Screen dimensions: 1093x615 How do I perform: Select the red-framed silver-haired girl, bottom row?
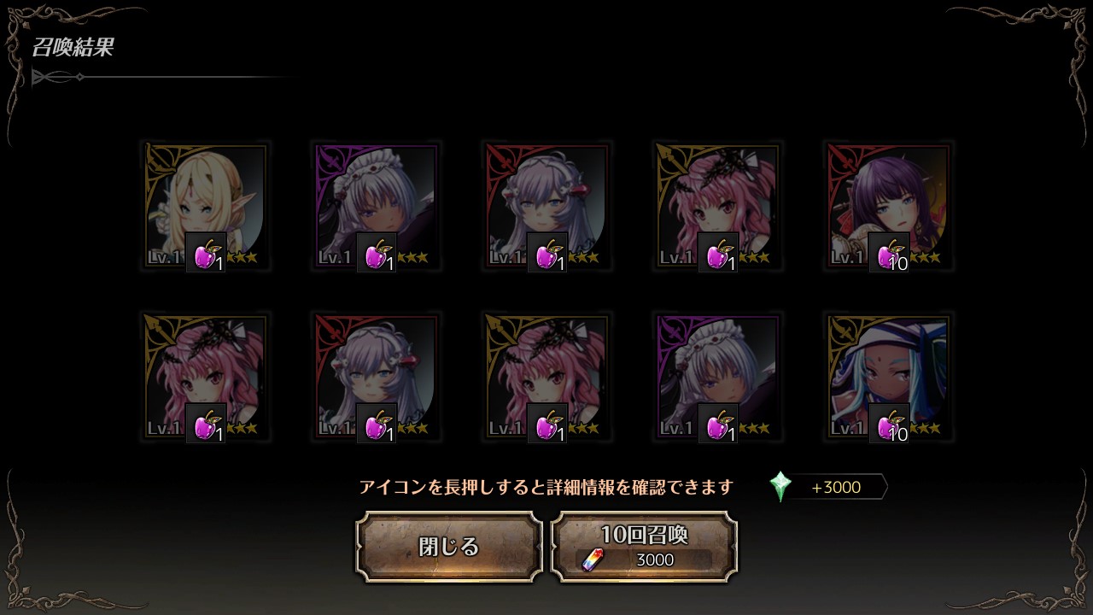click(x=377, y=378)
